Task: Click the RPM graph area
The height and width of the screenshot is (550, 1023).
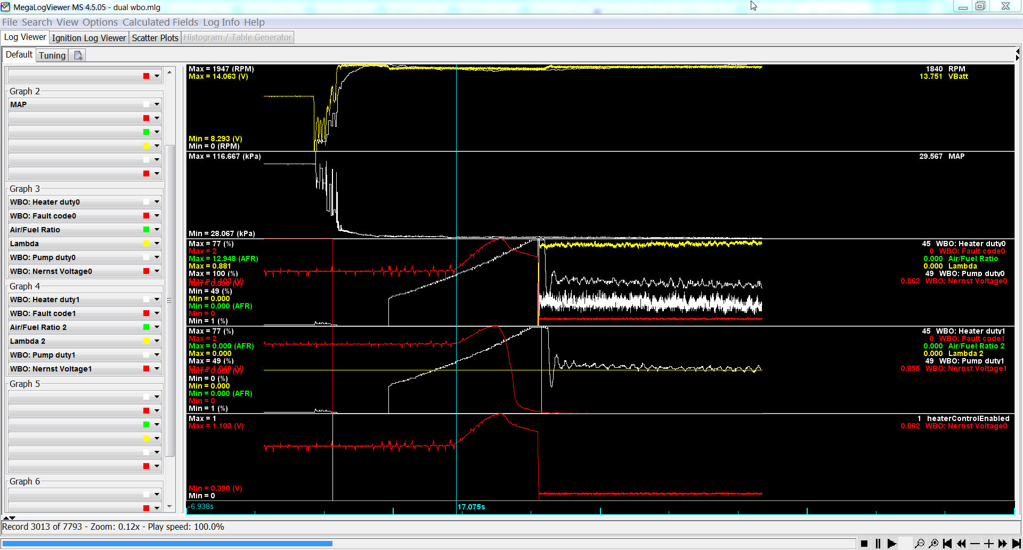Action: [600, 108]
